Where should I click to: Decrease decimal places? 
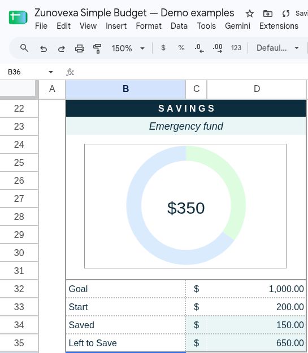(199, 48)
